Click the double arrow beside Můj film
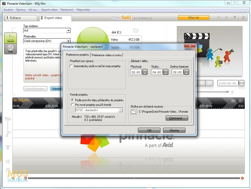251x189 pixels. pos(15,100)
